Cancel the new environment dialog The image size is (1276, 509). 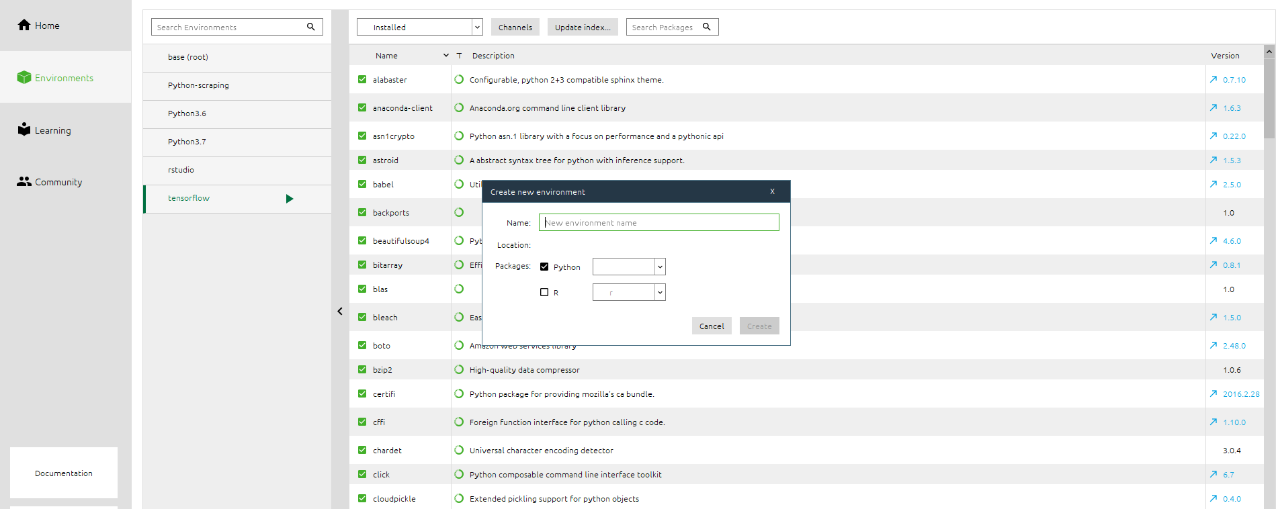(711, 326)
